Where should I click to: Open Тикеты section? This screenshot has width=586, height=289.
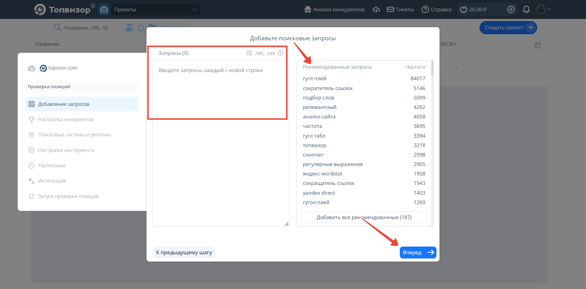400,9
